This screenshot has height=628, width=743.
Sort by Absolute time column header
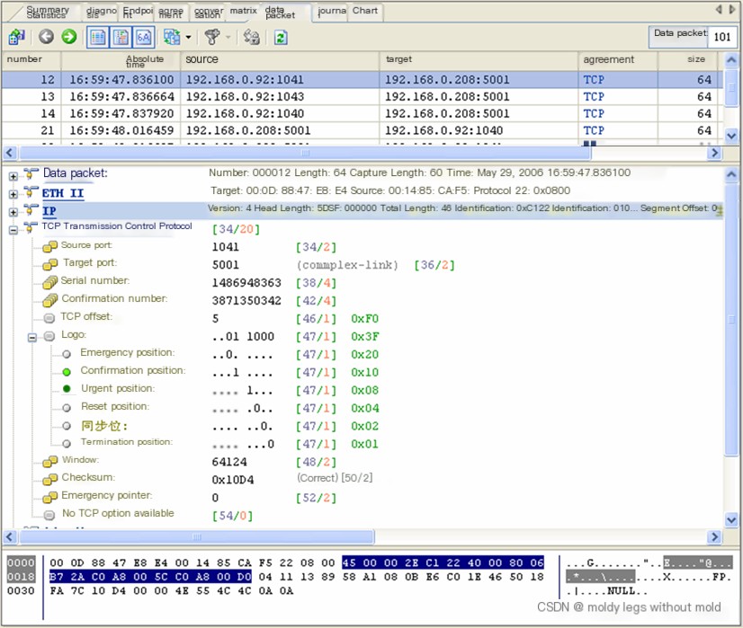[x=121, y=60]
